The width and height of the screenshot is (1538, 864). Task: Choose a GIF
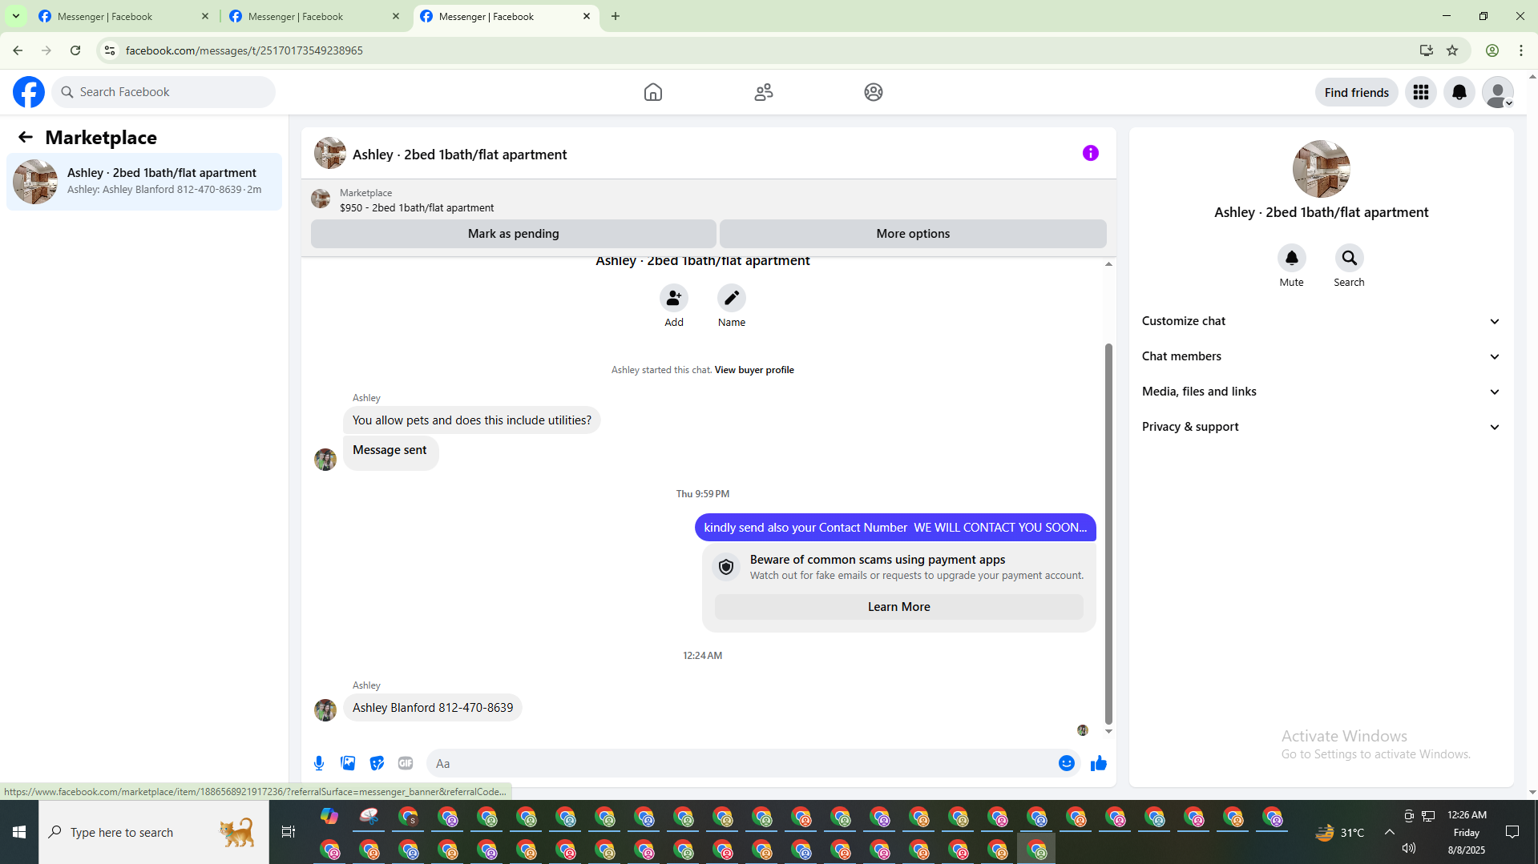pos(406,763)
